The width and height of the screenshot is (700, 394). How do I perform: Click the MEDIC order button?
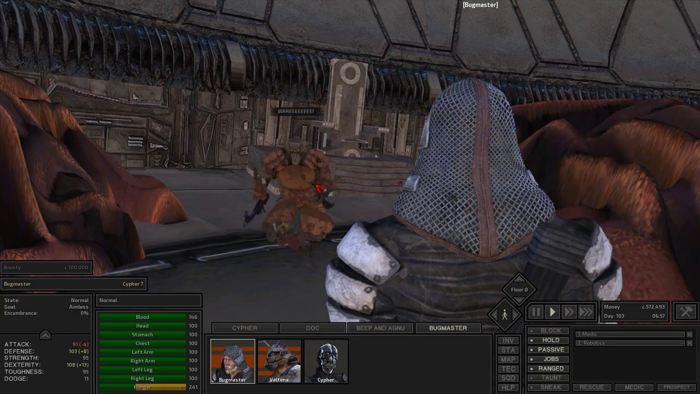pyautogui.click(x=634, y=387)
